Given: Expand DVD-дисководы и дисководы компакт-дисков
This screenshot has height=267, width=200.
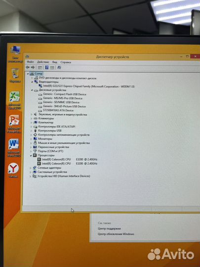Looking at the screenshot, I should coord(32,78).
